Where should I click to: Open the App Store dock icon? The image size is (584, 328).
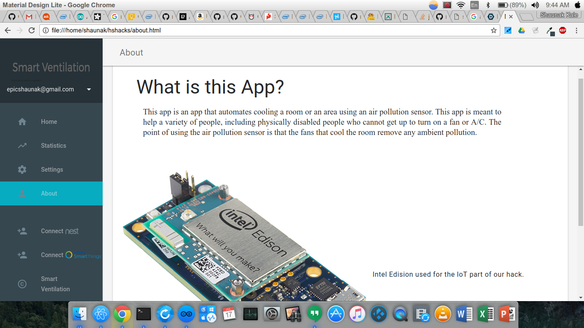click(x=336, y=315)
